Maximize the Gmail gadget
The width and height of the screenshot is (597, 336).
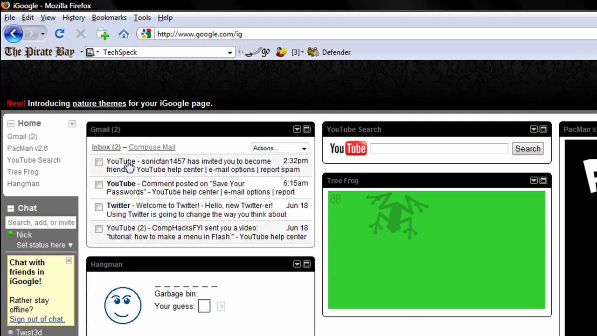307,129
